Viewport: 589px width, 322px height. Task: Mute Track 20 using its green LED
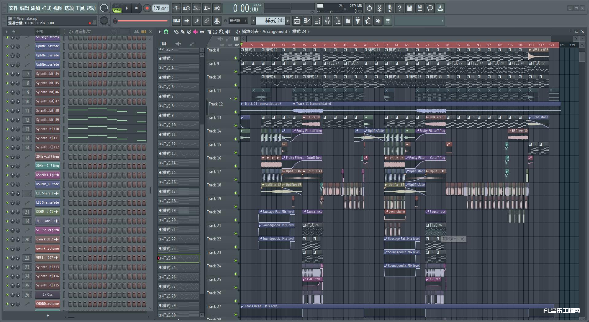coord(236,220)
